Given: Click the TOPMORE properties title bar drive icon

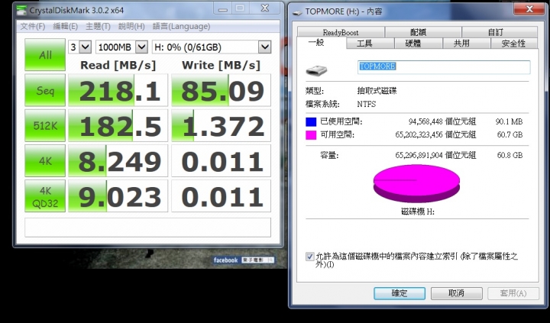Looking at the screenshot, I should point(297,12).
